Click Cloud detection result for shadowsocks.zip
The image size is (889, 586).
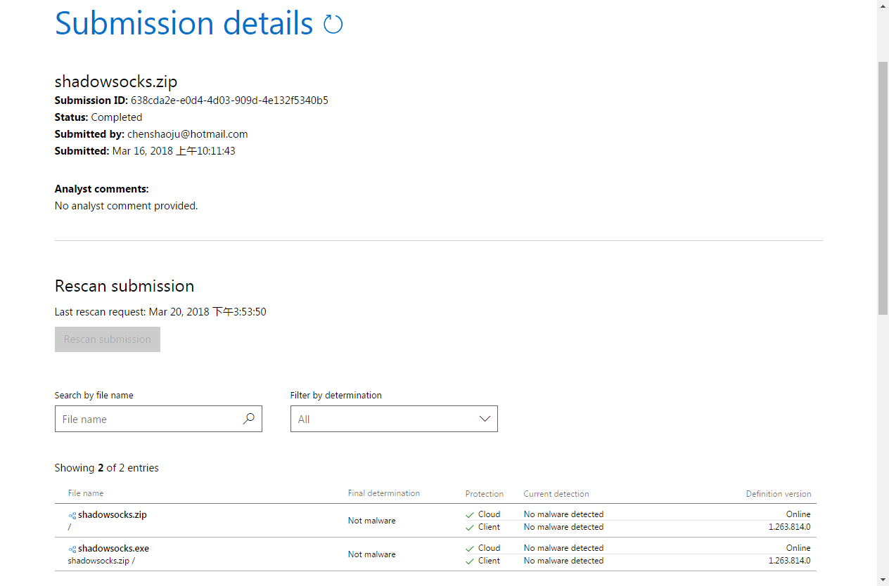(x=563, y=514)
